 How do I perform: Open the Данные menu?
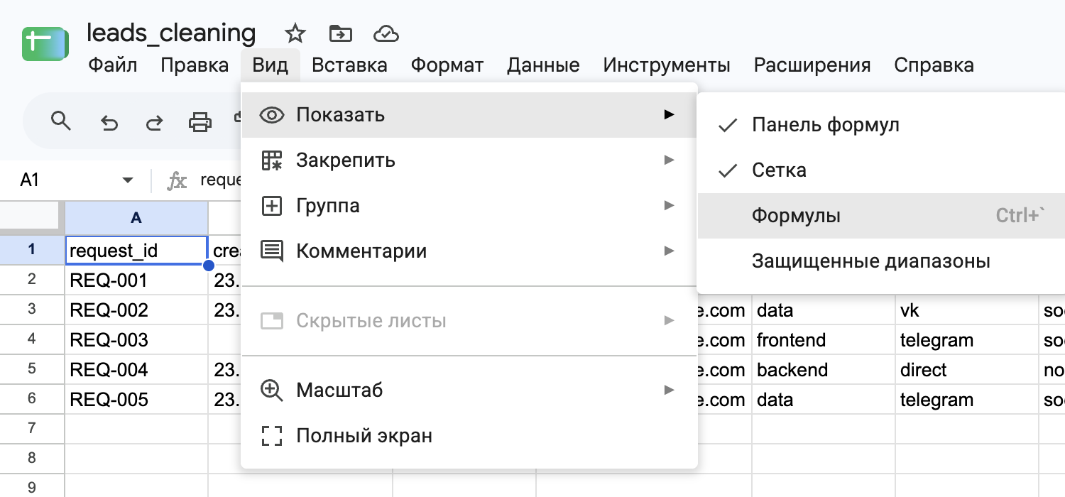pos(543,65)
